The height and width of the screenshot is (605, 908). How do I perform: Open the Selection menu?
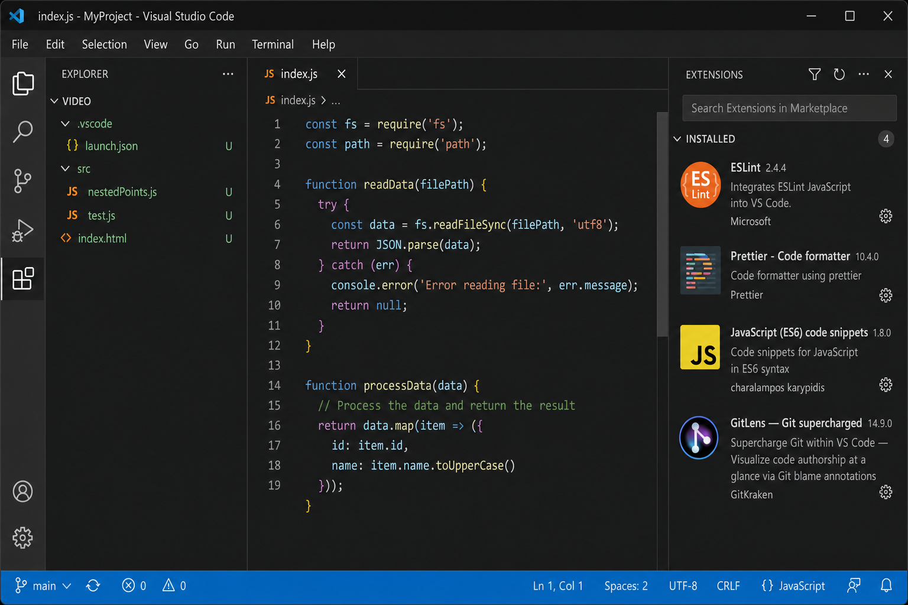pyautogui.click(x=104, y=44)
